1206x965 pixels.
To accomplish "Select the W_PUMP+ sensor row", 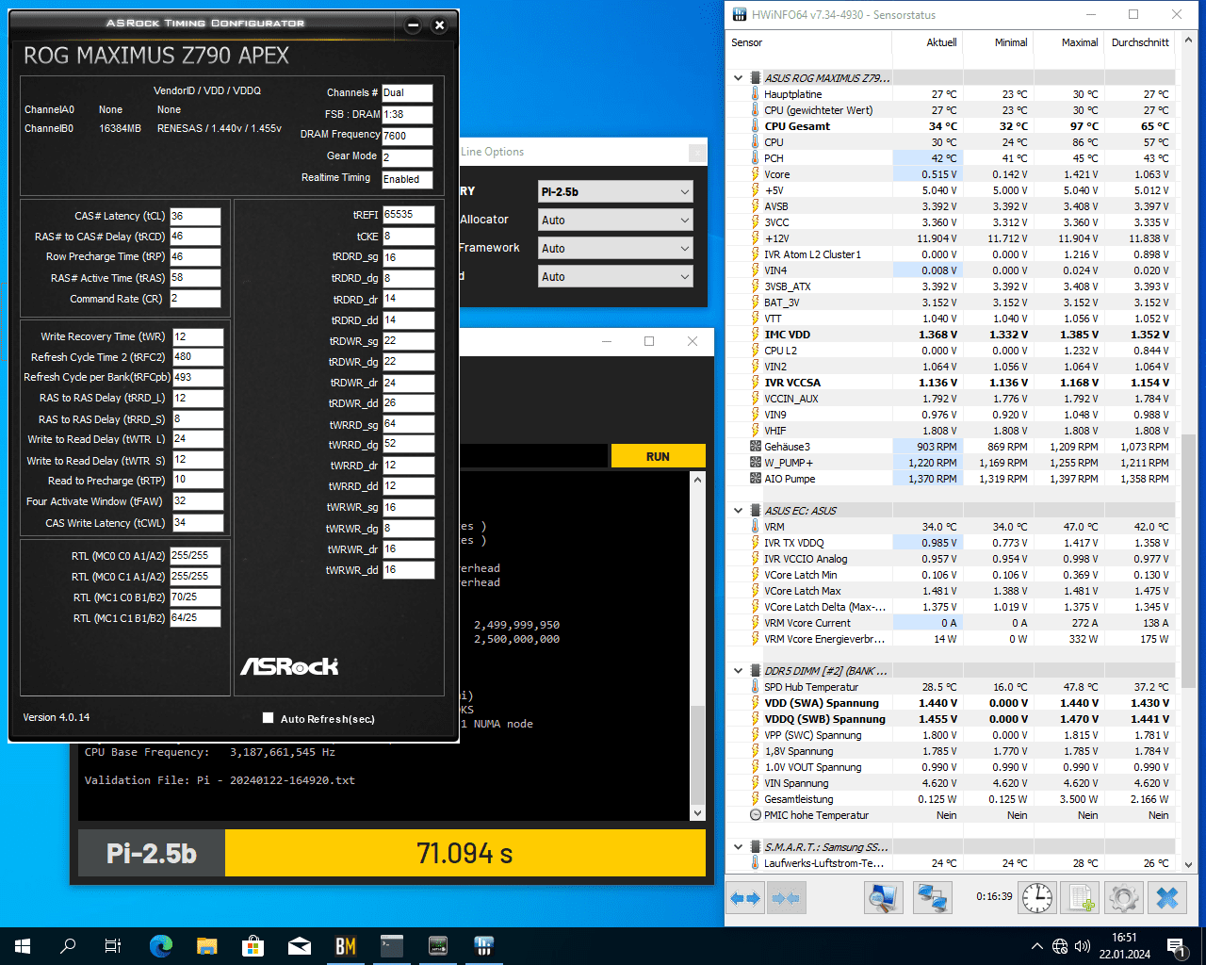I will pos(952,463).
